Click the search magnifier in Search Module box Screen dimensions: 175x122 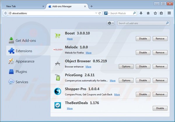(134, 13)
